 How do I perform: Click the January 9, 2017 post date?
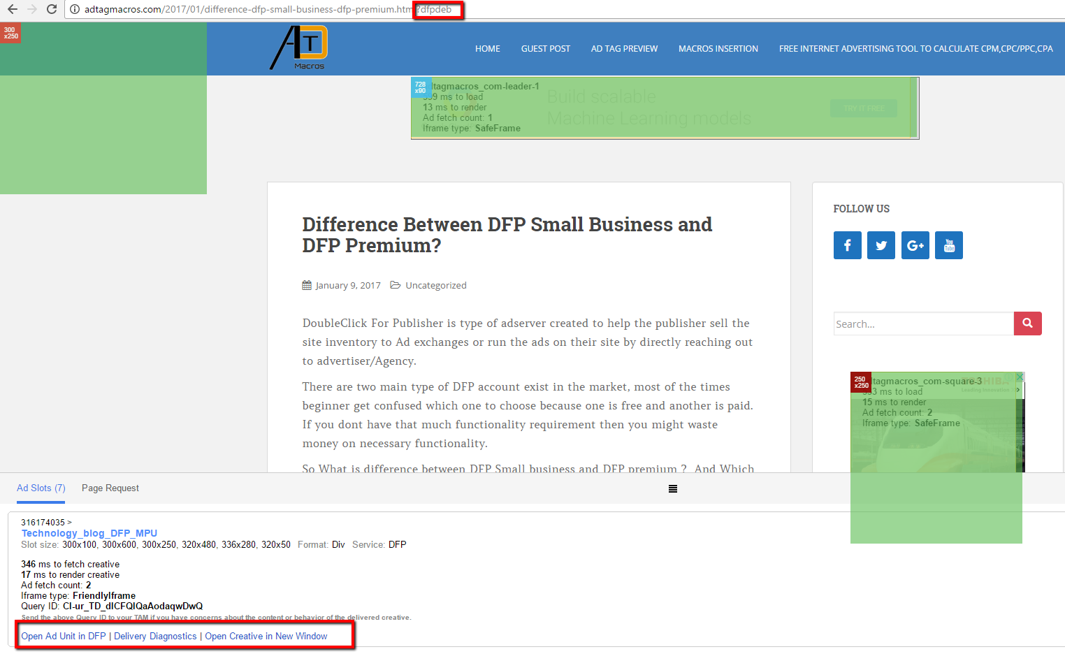pyautogui.click(x=348, y=285)
